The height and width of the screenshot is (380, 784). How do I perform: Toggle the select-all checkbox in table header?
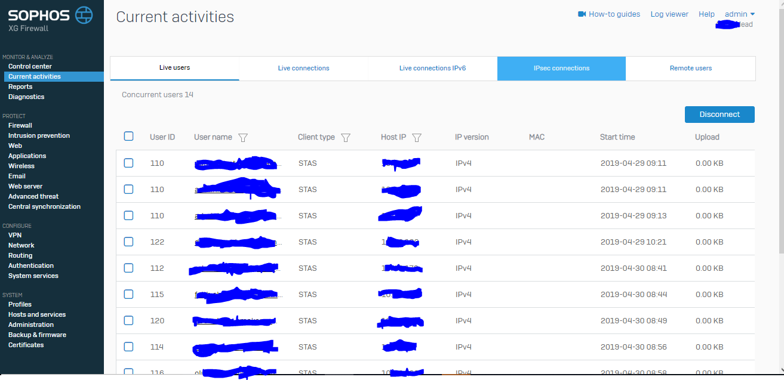click(128, 137)
